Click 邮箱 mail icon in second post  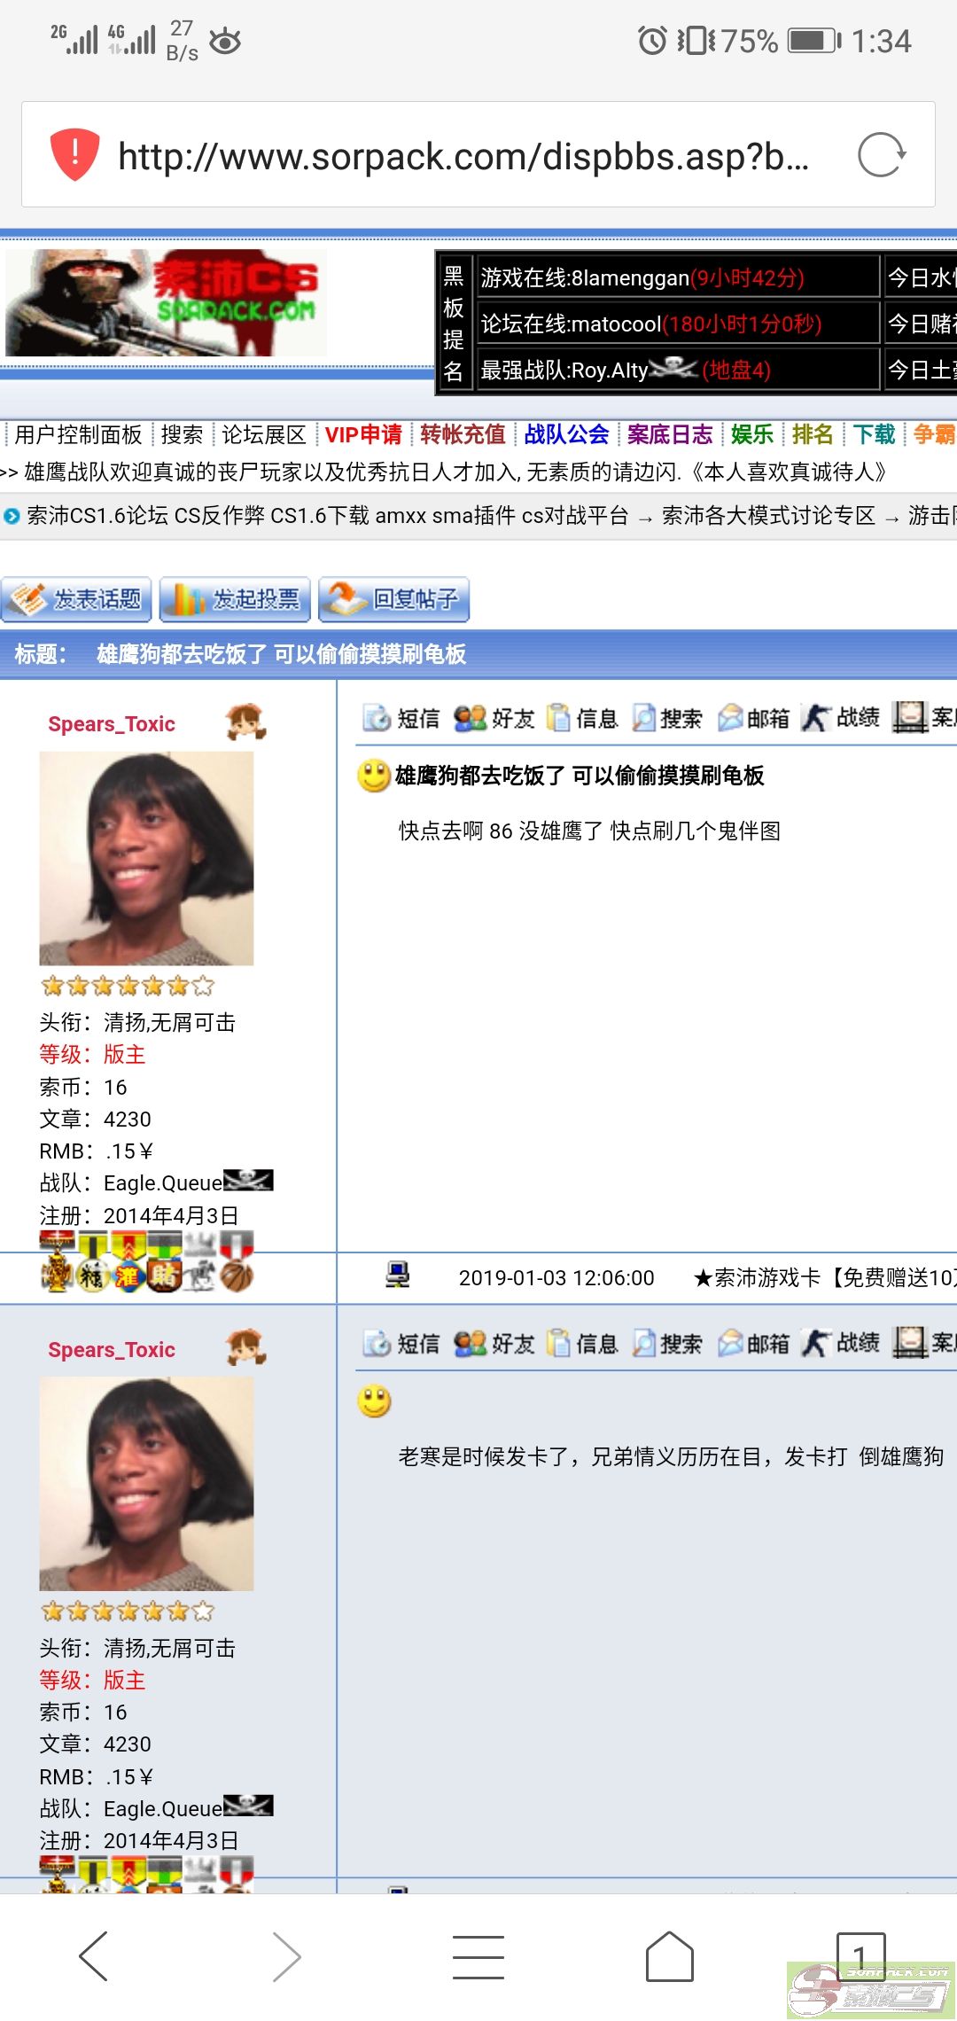click(754, 1343)
